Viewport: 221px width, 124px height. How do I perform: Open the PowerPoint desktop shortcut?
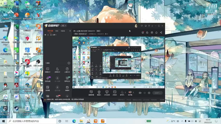pyautogui.click(x=16, y=16)
